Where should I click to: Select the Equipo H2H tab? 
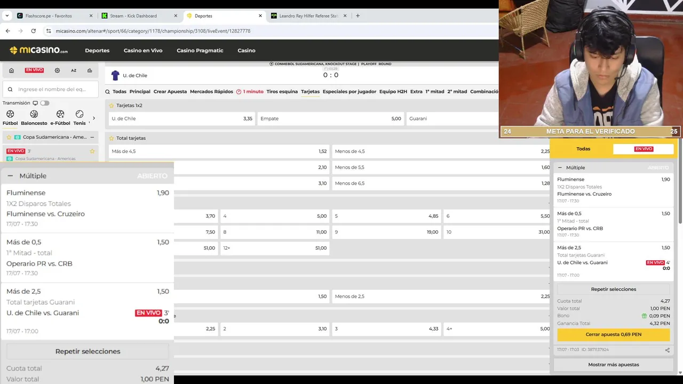[393, 92]
